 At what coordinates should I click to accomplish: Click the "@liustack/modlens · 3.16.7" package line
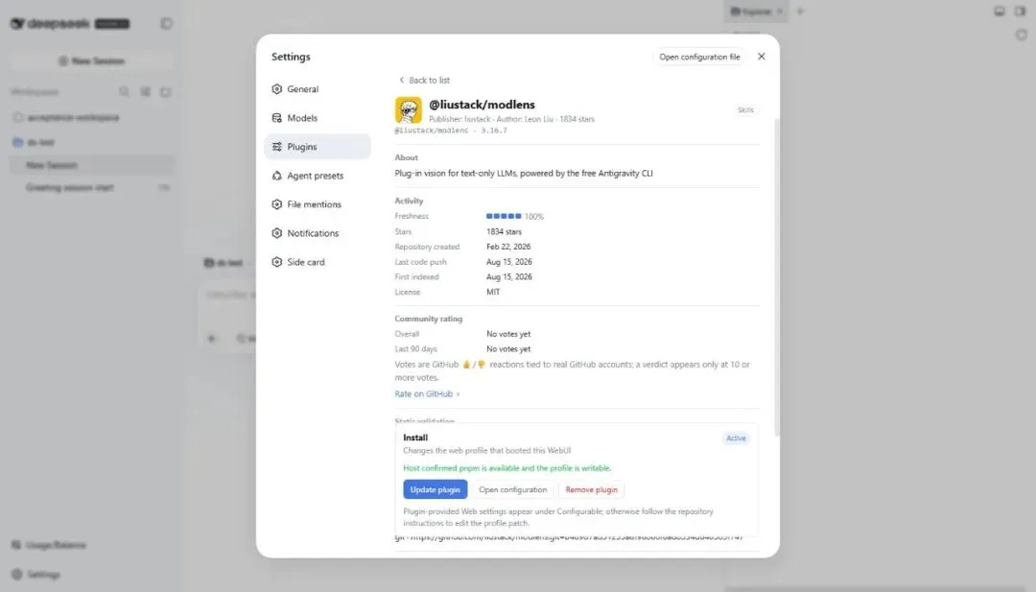[451, 130]
